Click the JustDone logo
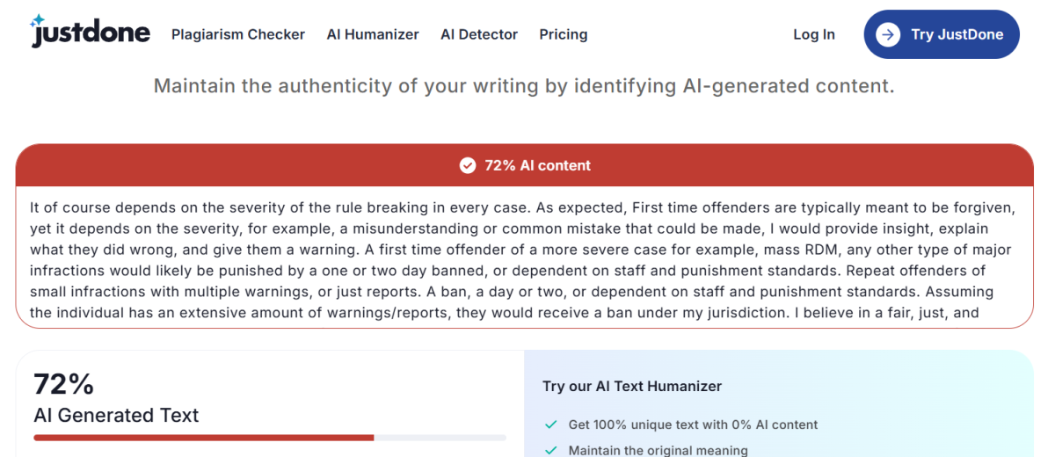 click(x=89, y=32)
